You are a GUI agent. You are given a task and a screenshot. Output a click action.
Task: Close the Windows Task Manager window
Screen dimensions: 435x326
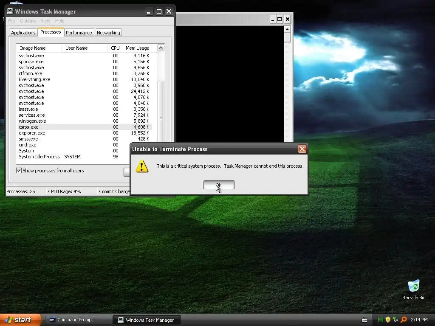169,11
